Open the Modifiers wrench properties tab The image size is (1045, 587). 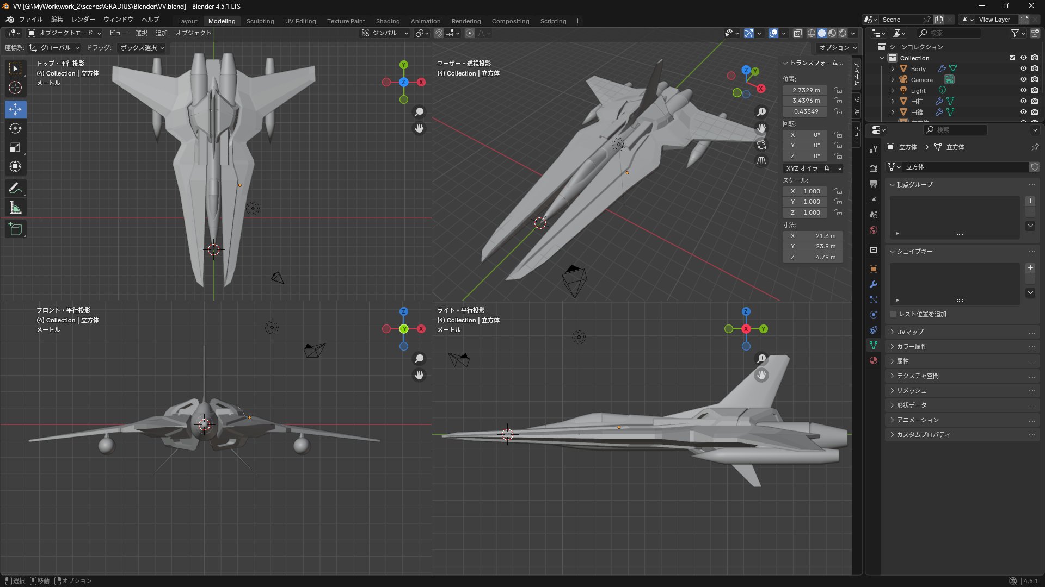click(874, 284)
